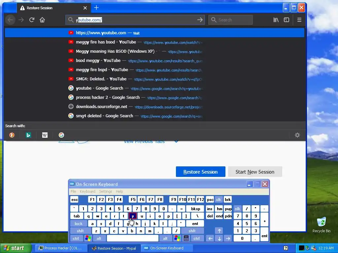338x253 pixels.
Task: Click F5 key on On-Screen Keyboard
Action: (x=133, y=199)
